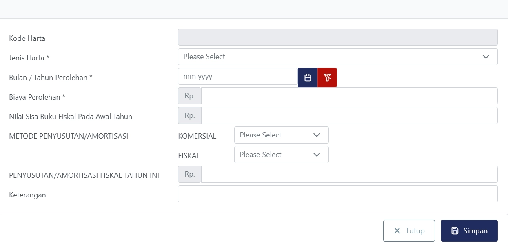Click the Penyusutan/Amortisasi Fiskal Tahun Ini input
The image size is (508, 246).
(349, 174)
